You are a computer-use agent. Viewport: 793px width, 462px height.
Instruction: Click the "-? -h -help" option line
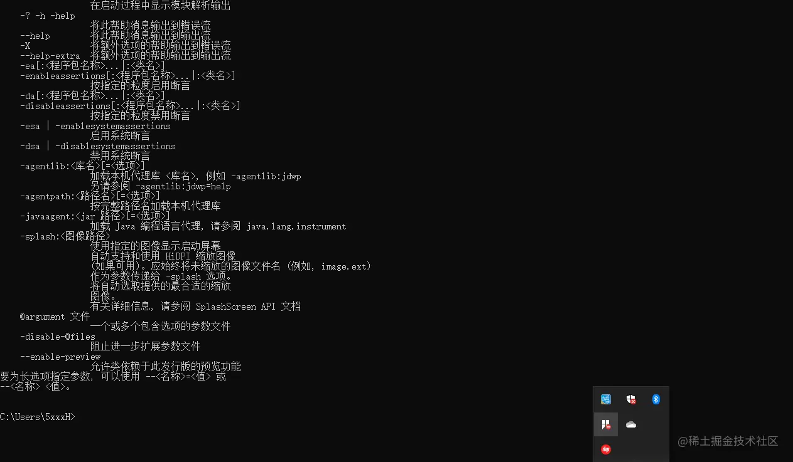click(48, 16)
